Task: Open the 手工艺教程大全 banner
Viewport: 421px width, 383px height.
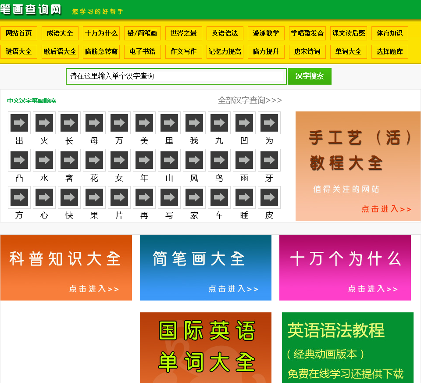Action: [x=358, y=166]
